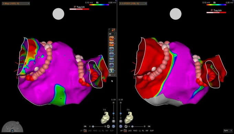Toggle the Tag.Idx checkbox in right pane
This screenshot has width=234, height=134.
[212, 10]
